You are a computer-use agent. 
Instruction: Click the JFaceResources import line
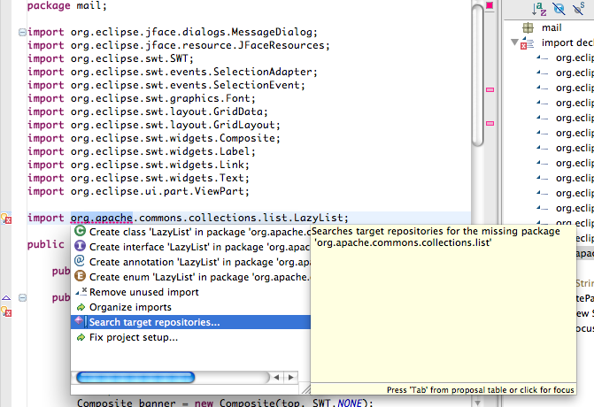[x=179, y=45]
